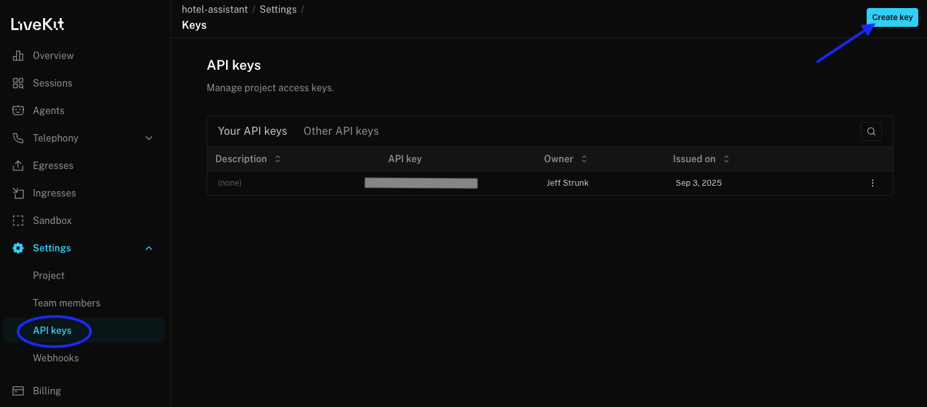
Task: Click the LiveKit logo
Action: [38, 25]
